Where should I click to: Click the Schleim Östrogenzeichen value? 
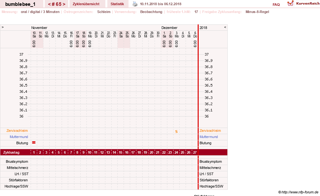pos(104,12)
